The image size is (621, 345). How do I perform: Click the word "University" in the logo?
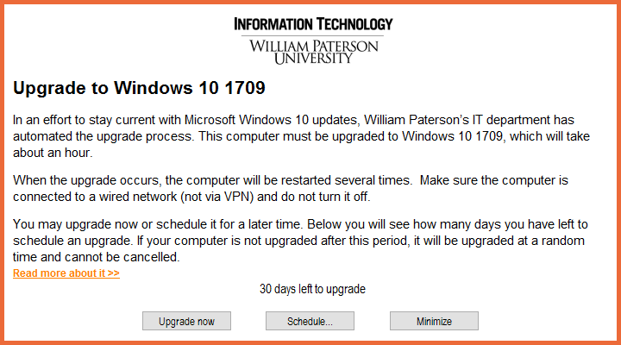[x=313, y=59]
